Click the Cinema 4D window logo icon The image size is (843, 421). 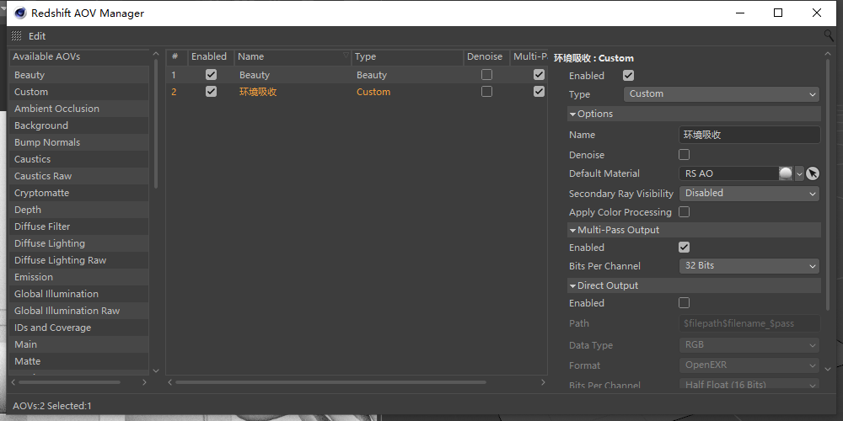[20, 13]
